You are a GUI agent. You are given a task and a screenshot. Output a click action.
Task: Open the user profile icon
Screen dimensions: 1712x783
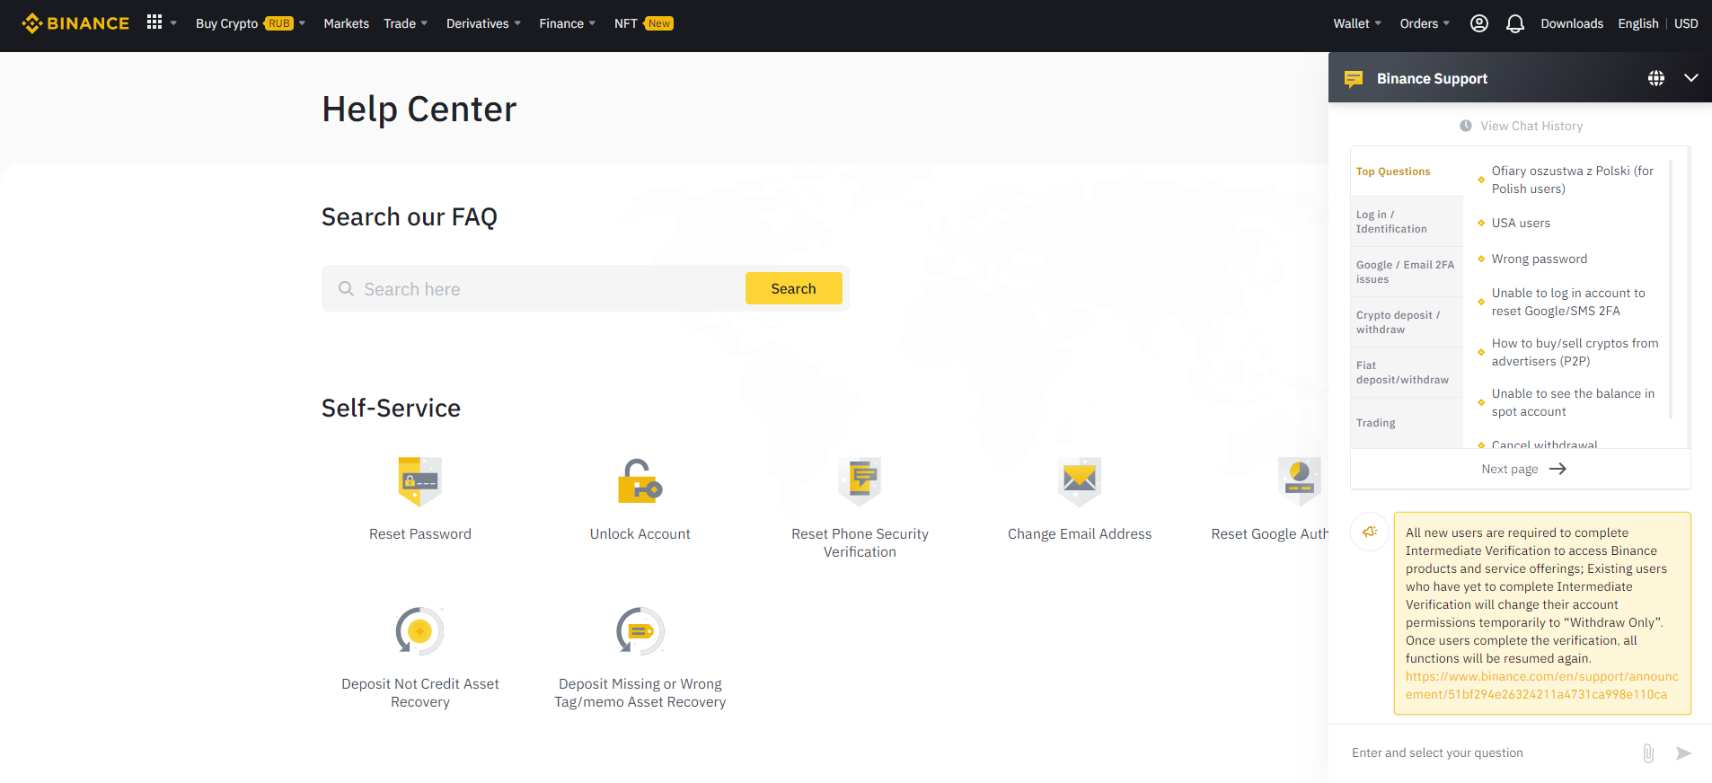pyautogui.click(x=1479, y=23)
